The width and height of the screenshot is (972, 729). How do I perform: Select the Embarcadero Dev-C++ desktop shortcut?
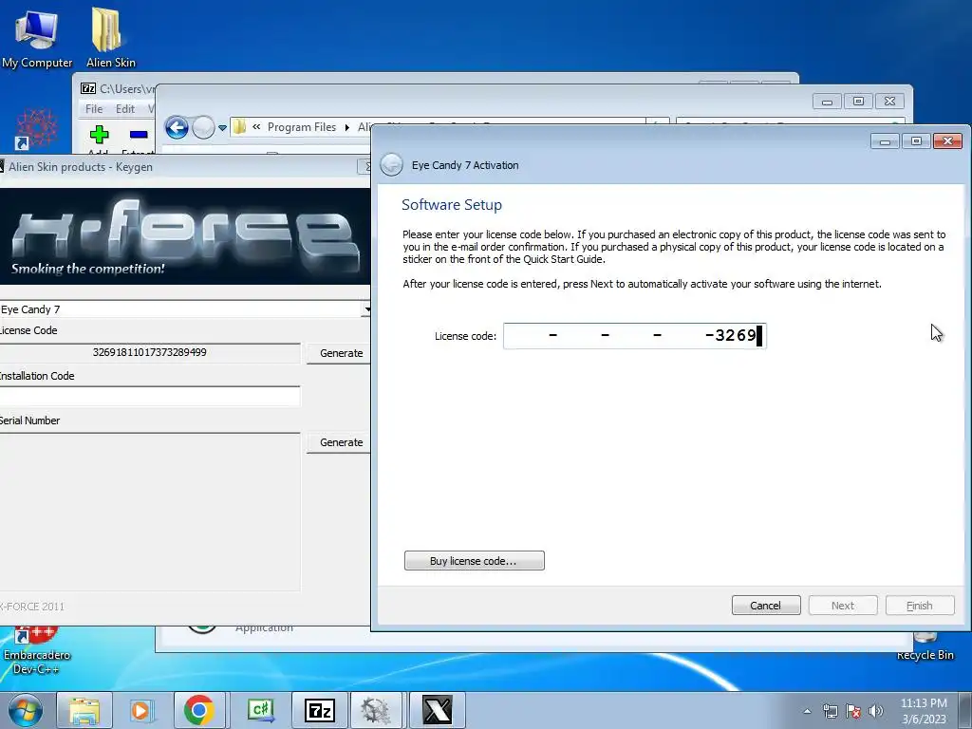(37, 651)
